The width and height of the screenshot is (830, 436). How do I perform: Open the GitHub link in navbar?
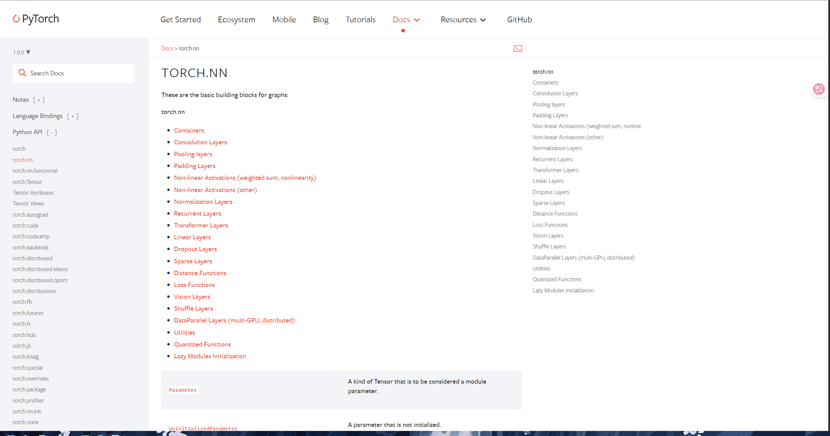click(x=519, y=20)
